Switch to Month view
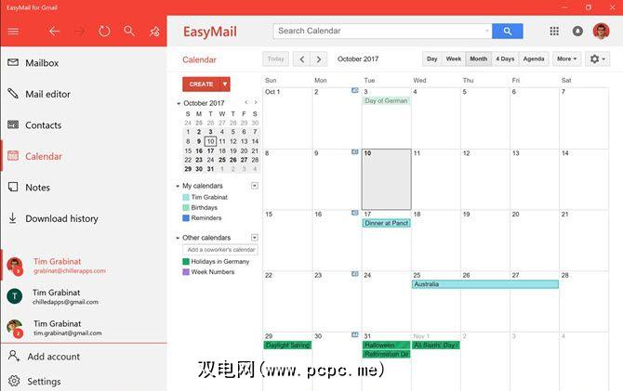This screenshot has width=623, height=391. (x=478, y=59)
